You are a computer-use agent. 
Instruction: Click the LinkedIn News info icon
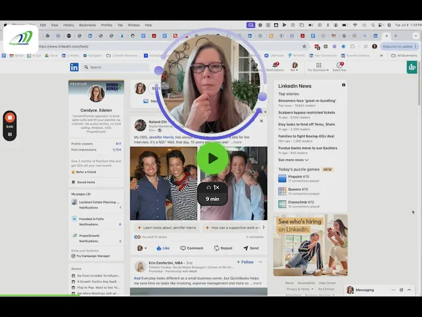(344, 85)
